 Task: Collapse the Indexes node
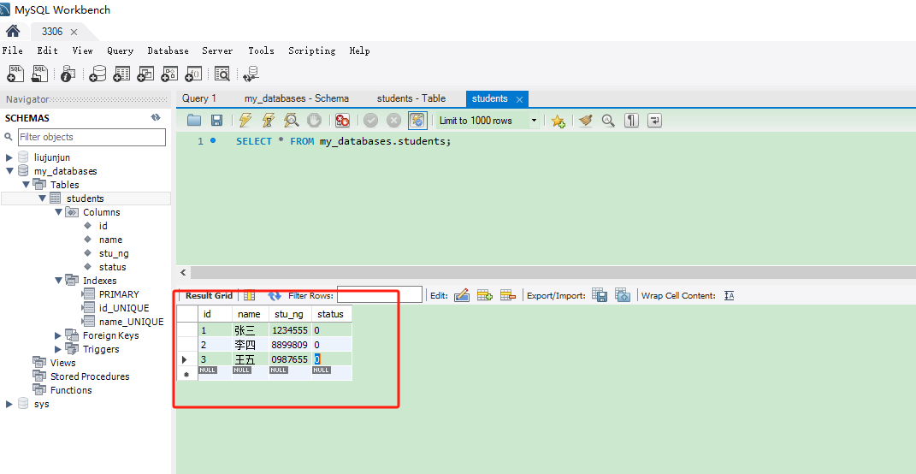point(58,281)
